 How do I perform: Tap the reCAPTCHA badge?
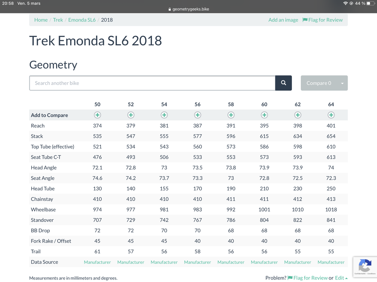365,267
